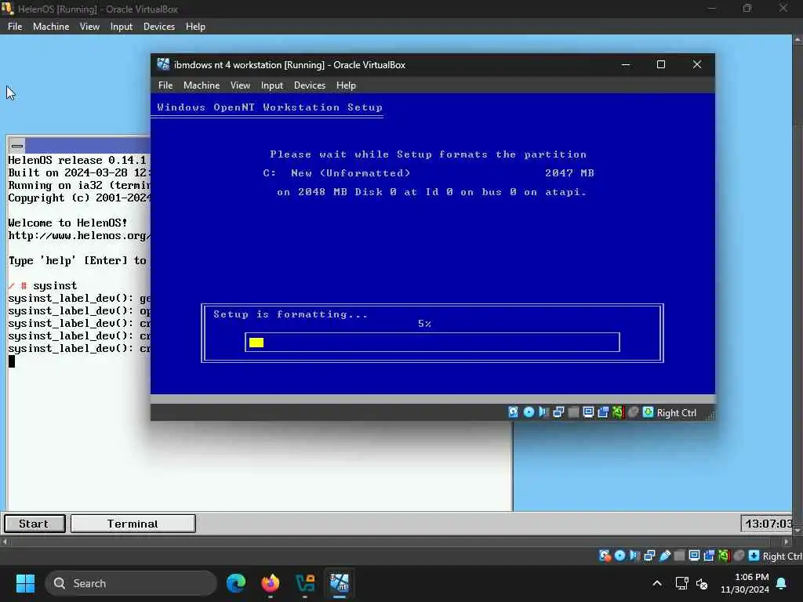Open Microsoft Edge from taskbar
The width and height of the screenshot is (803, 602).
236,583
